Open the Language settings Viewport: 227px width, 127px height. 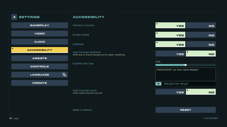[40, 75]
